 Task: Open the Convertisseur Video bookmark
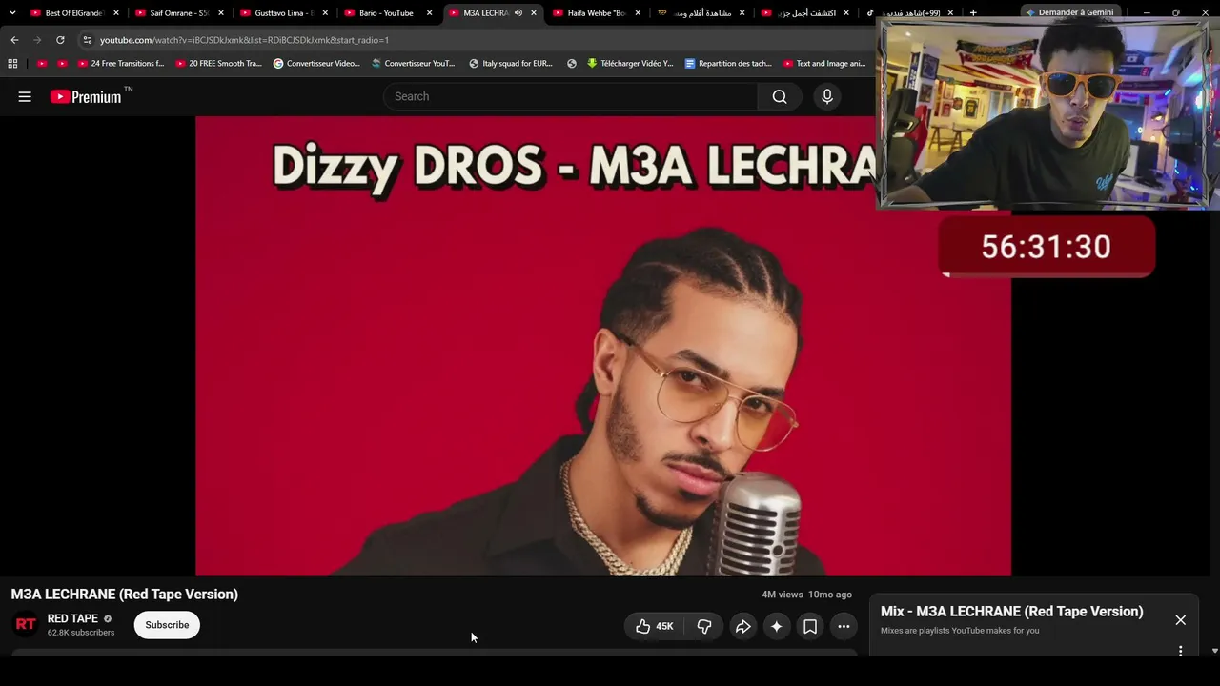(316, 64)
